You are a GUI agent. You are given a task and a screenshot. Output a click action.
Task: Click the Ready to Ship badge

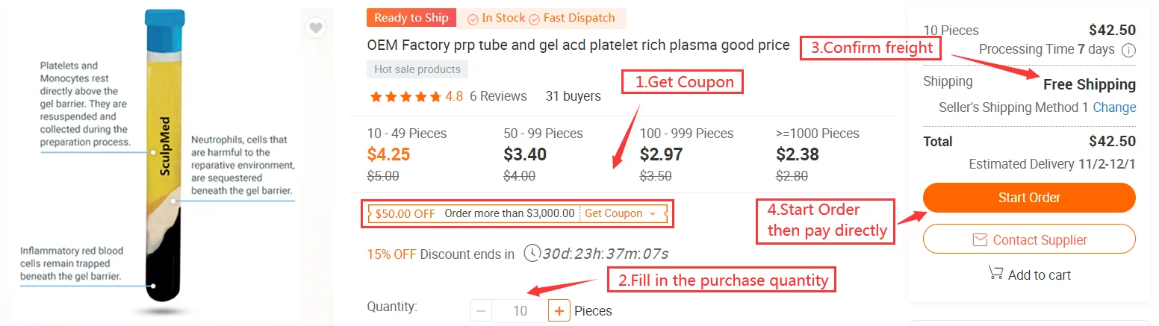pyautogui.click(x=411, y=18)
